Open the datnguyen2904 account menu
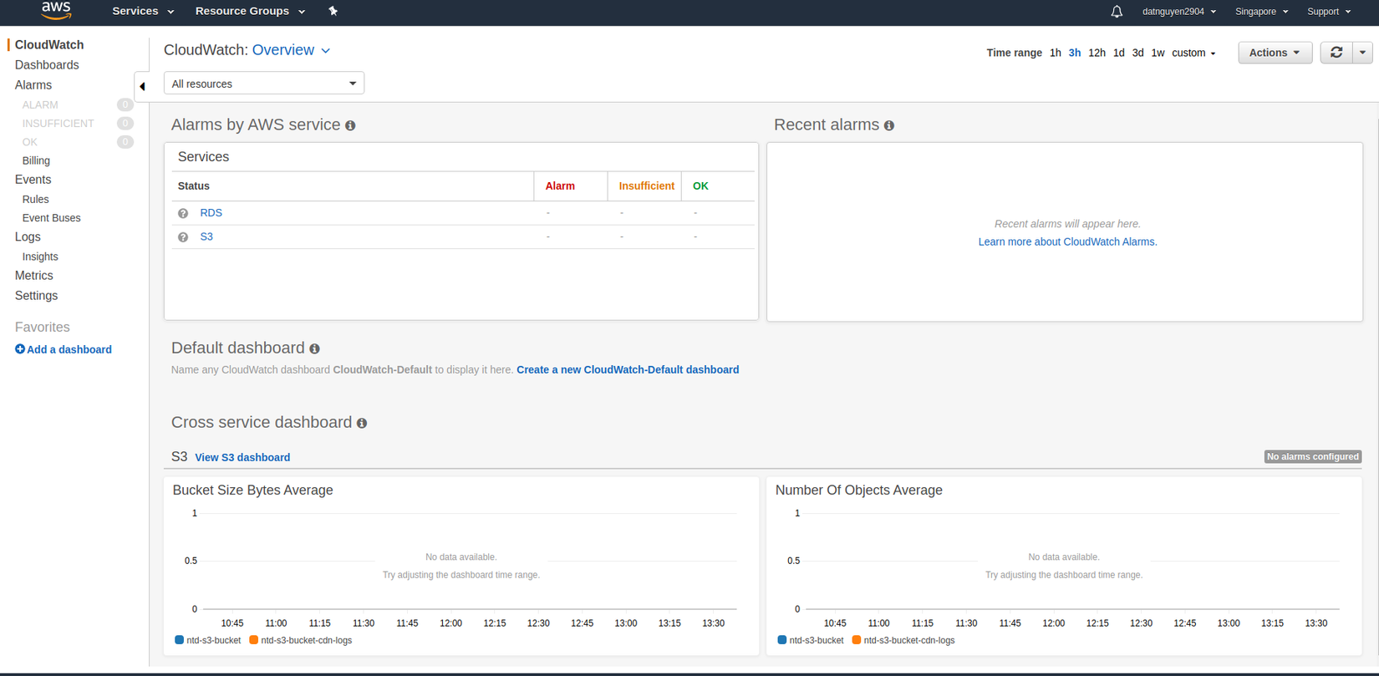The image size is (1379, 676). 1179,12
